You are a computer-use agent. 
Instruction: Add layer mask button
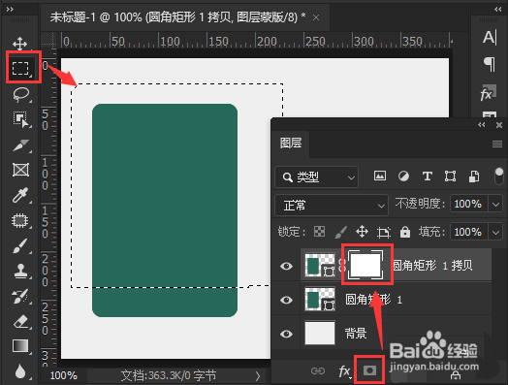tap(369, 370)
